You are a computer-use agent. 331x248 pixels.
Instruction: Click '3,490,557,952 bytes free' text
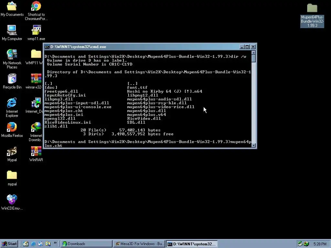coord(143,134)
